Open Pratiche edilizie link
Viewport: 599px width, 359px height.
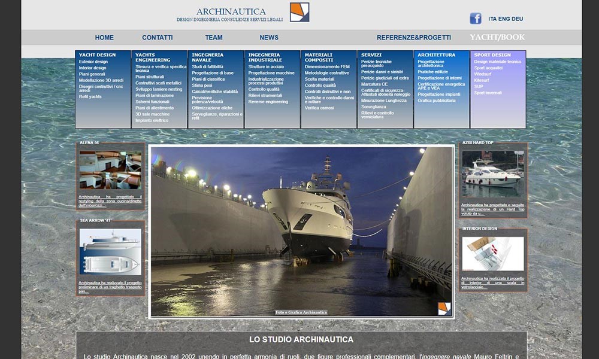click(x=433, y=72)
